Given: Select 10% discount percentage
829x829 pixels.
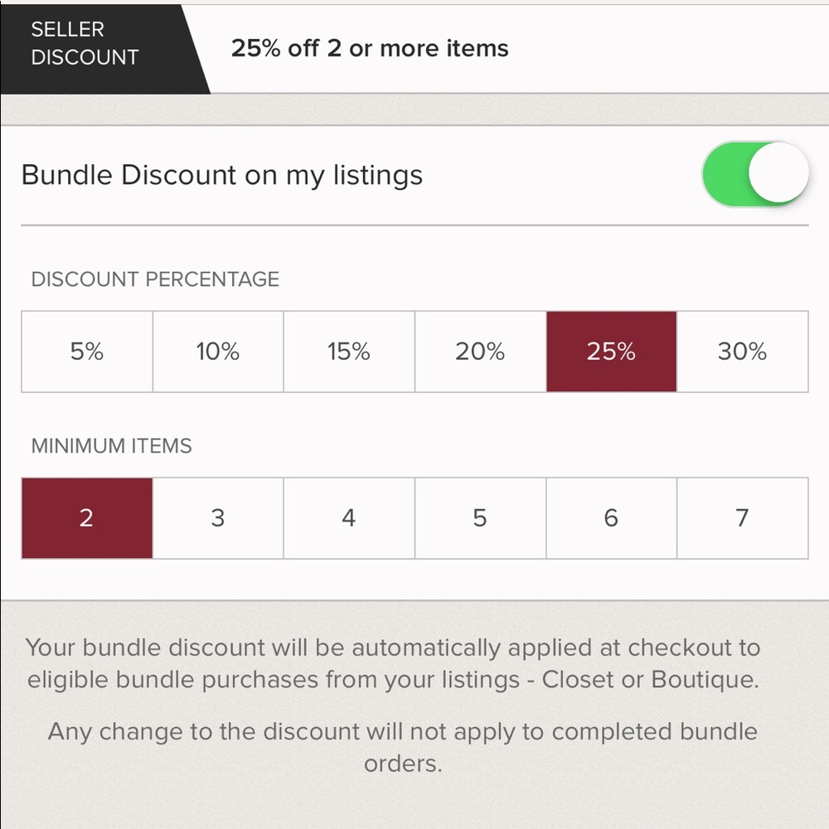Looking at the screenshot, I should (218, 351).
